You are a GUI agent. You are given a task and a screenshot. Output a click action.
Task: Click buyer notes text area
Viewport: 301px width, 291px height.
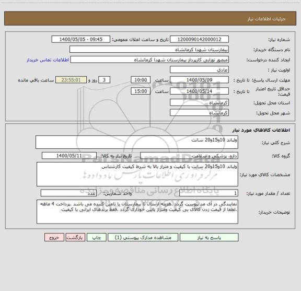tap(137, 212)
